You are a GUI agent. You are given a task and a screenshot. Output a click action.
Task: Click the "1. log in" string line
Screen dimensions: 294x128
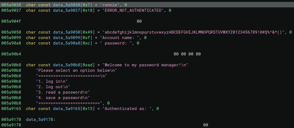[52, 81]
